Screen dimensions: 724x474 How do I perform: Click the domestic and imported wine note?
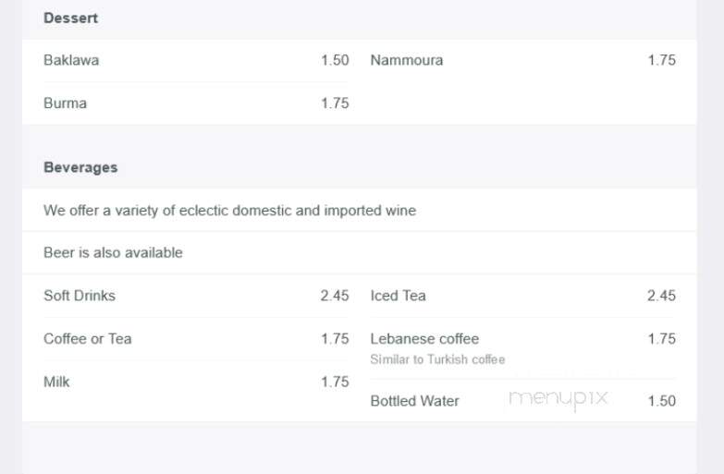pyautogui.click(x=230, y=211)
